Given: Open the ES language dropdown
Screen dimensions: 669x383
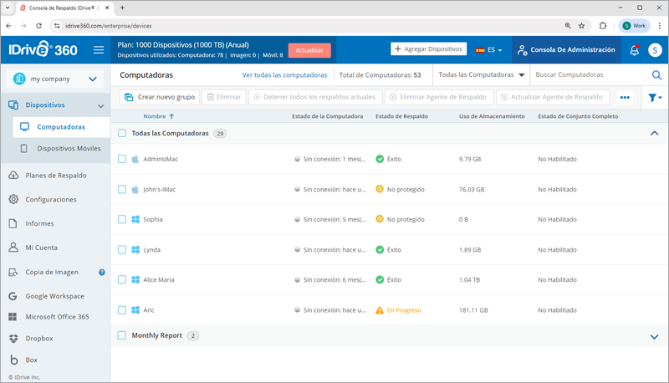Looking at the screenshot, I should click(x=489, y=50).
